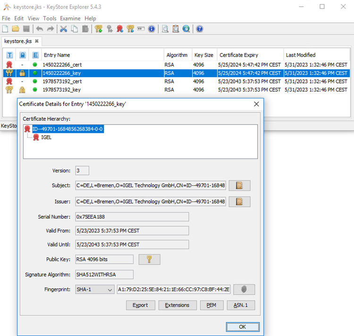The height and width of the screenshot is (336, 354).
Task: Click the fingerprint icon button
Action: click(x=244, y=289)
